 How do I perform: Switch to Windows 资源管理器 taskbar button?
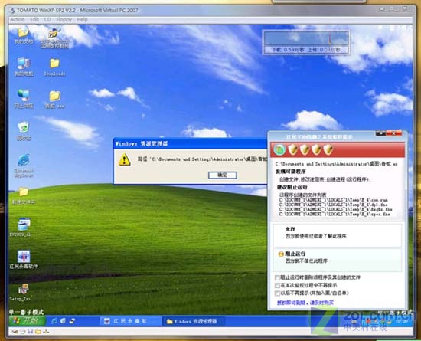tap(194, 321)
